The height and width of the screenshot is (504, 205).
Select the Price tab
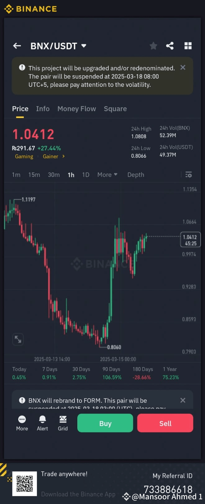(x=20, y=109)
